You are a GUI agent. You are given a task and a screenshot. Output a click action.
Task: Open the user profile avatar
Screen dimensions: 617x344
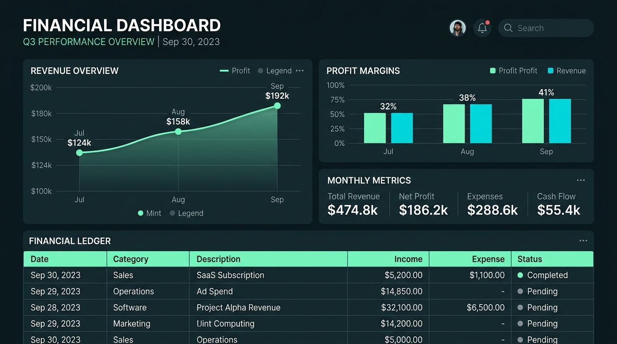[458, 28]
